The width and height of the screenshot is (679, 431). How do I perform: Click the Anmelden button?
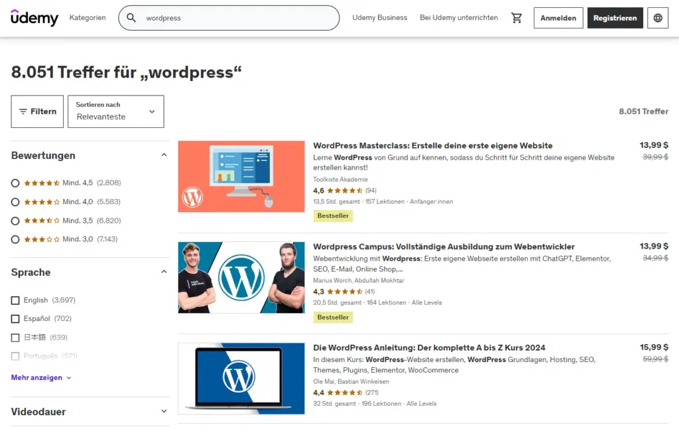pos(558,18)
